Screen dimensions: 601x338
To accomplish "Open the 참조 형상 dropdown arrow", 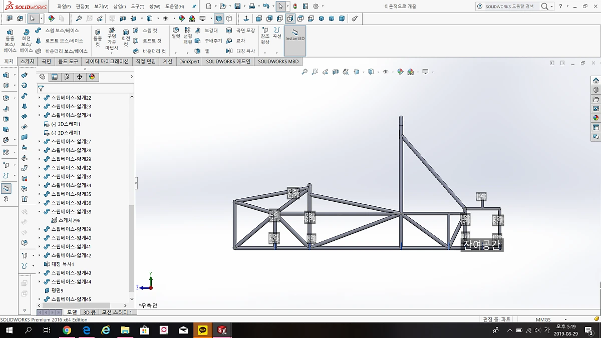I will (265, 53).
